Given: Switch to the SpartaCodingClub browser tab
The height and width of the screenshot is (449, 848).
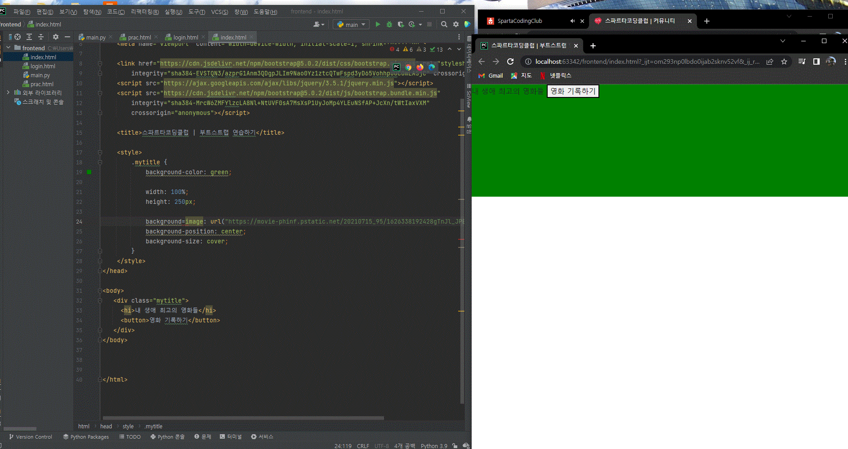Looking at the screenshot, I should pyautogui.click(x=520, y=21).
